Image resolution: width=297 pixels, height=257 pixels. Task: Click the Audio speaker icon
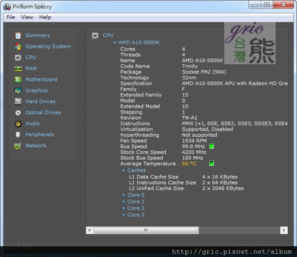coord(18,124)
